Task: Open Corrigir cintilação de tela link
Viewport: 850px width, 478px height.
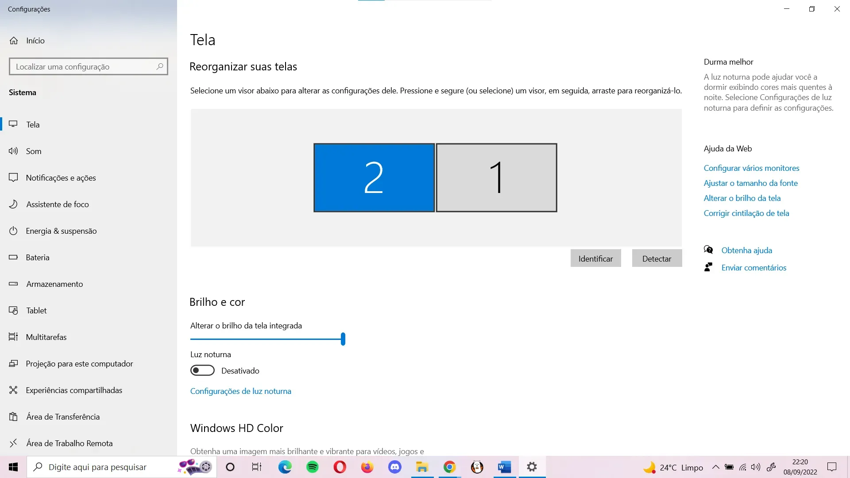Action: point(746,213)
